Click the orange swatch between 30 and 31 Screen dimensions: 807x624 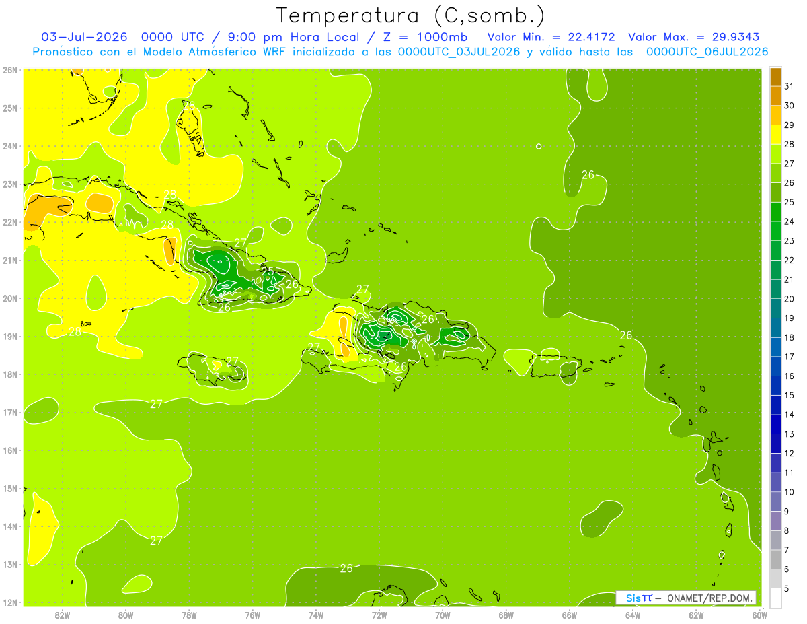coord(775,96)
